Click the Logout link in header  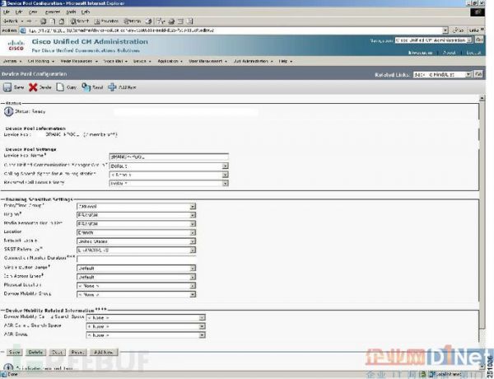(x=473, y=53)
